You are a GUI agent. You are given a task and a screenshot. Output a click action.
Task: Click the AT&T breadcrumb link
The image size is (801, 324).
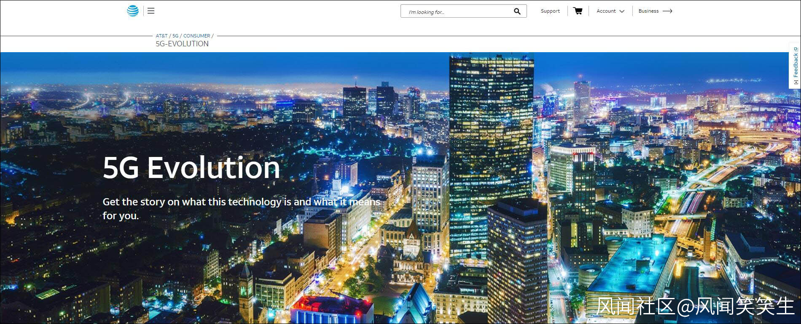point(161,36)
